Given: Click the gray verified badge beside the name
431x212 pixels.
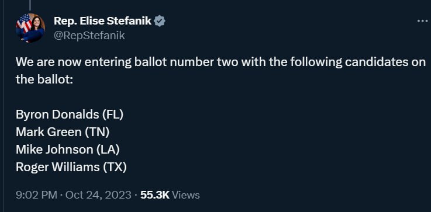Looking at the screenshot, I should [160, 21].
